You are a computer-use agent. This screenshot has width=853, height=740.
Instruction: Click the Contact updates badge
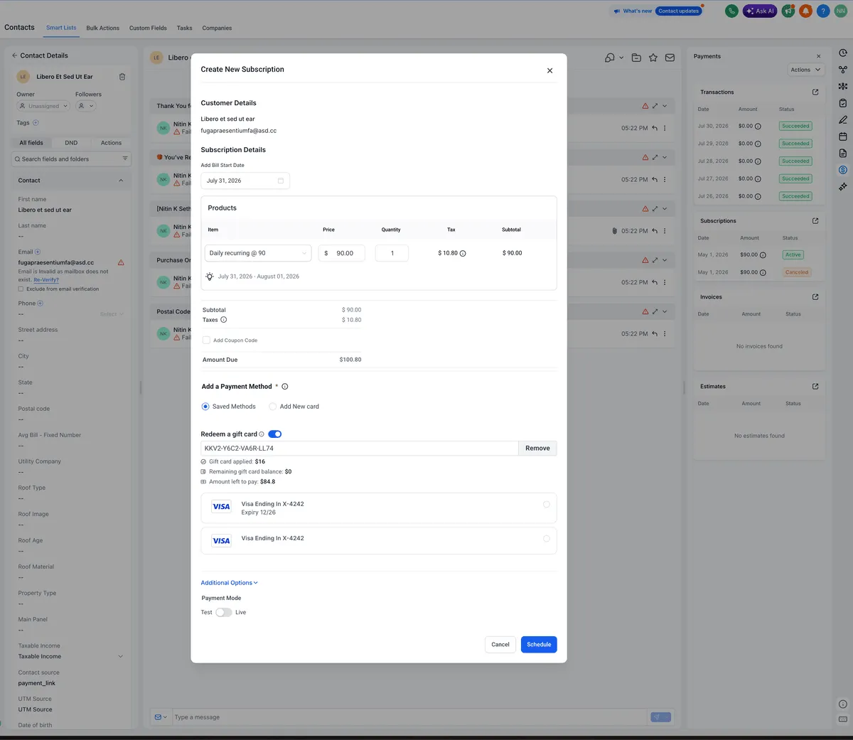coord(678,11)
